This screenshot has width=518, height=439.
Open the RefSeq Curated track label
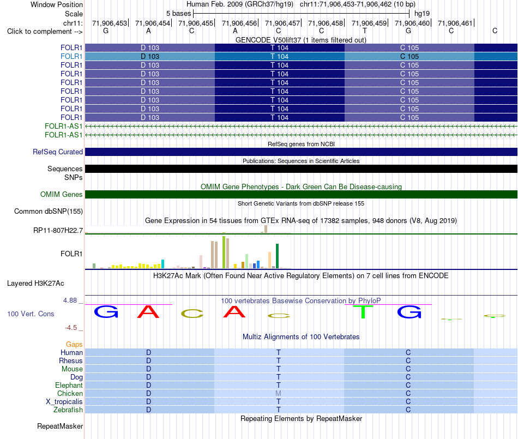(57, 152)
